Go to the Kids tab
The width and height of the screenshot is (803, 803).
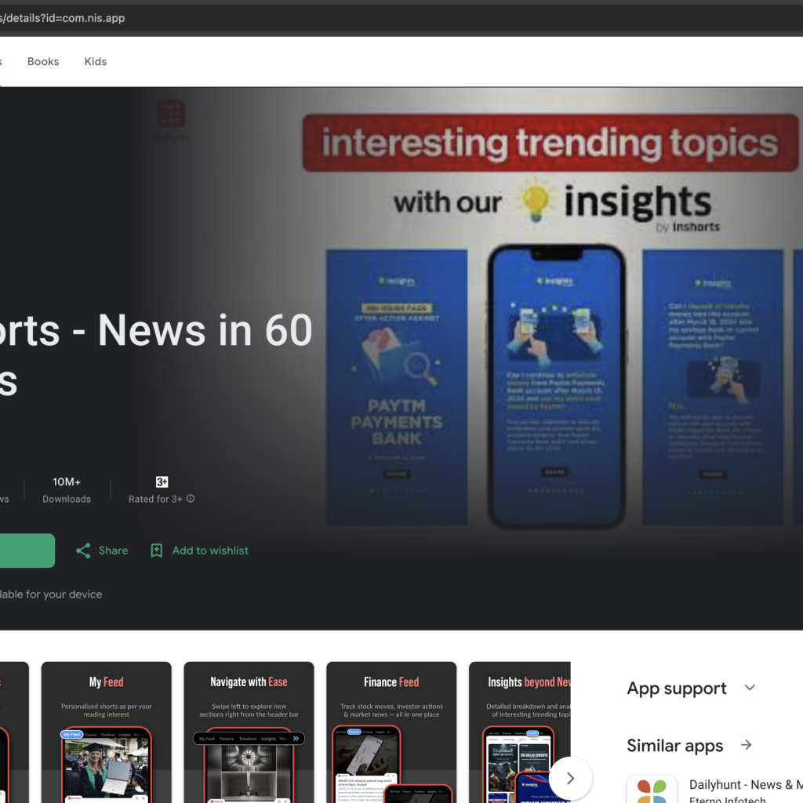96,61
